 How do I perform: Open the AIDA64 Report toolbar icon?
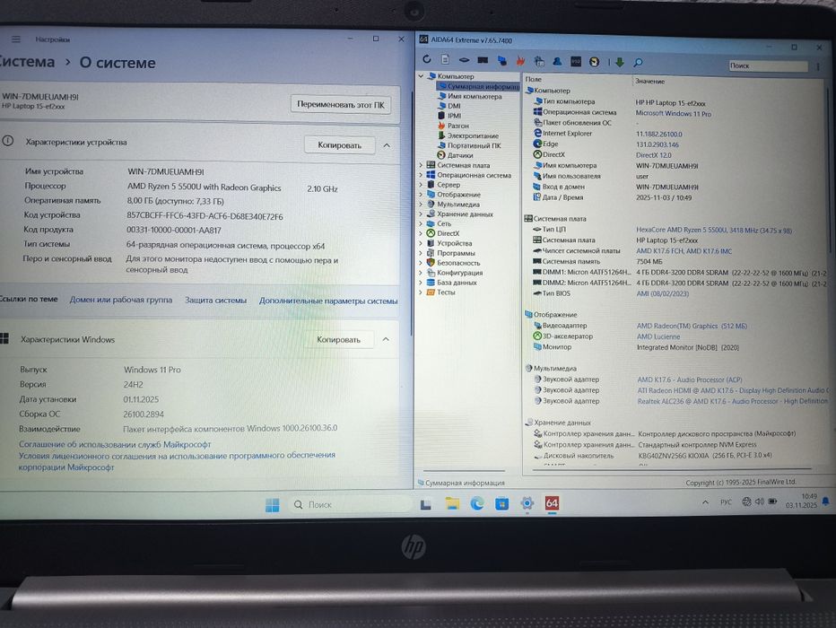click(445, 59)
